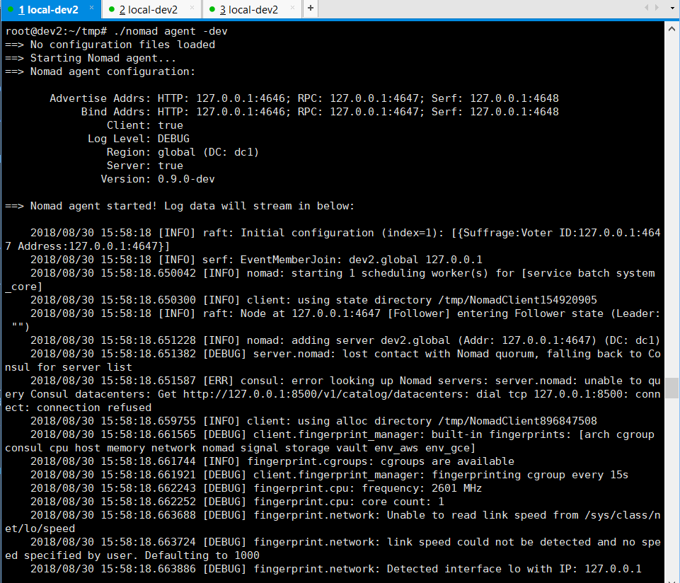Viewport: 680px width, 583px height.
Task: Click the scrollbar up arrow
Action: pyautogui.click(x=672, y=29)
